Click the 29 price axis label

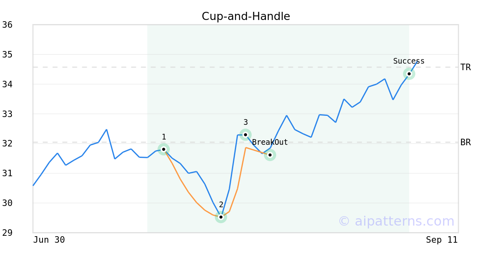[7, 233]
